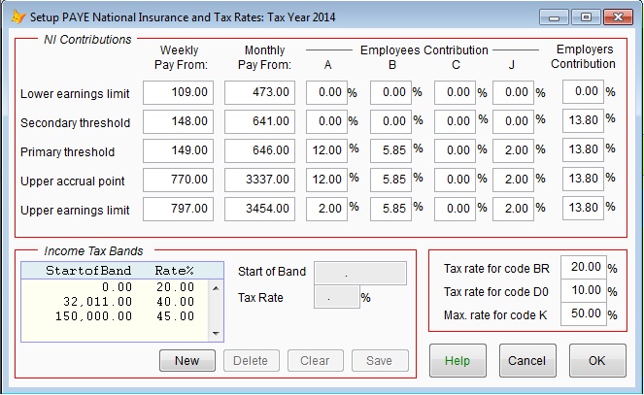Edit Primary threshold monthly pay 646.00
The image size is (644, 395).
point(259,150)
